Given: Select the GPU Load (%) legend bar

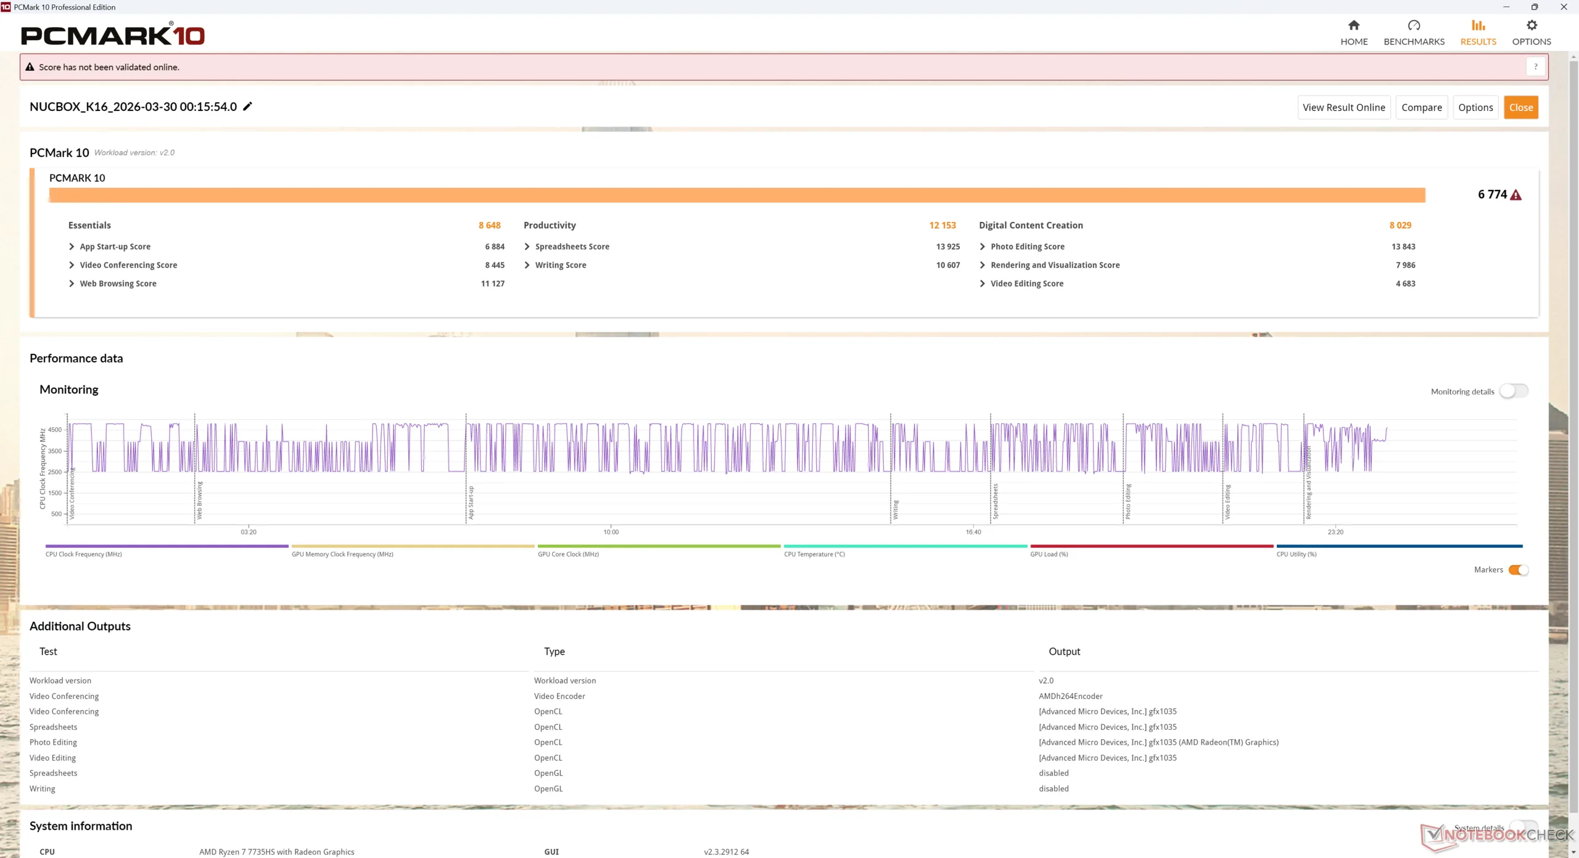Looking at the screenshot, I should click(1151, 547).
